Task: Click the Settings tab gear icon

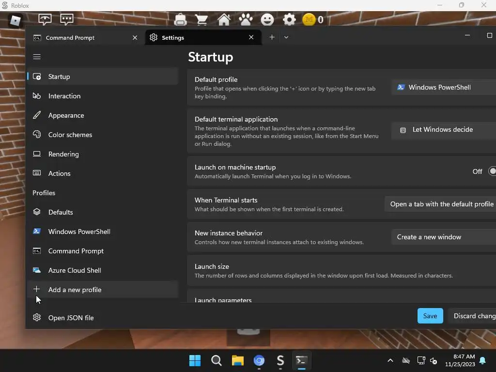Action: [x=154, y=37]
